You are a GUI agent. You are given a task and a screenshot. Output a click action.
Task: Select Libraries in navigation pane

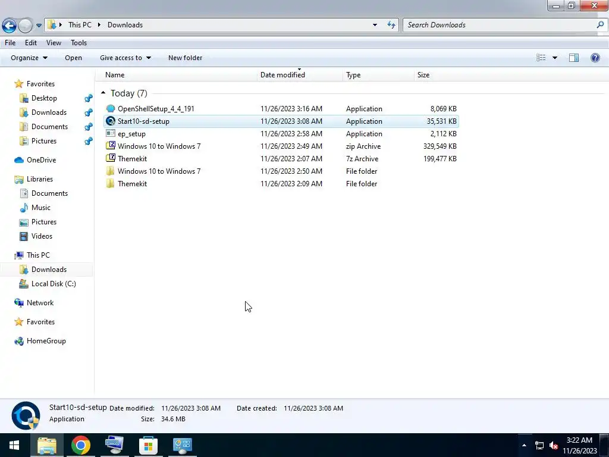click(x=40, y=179)
